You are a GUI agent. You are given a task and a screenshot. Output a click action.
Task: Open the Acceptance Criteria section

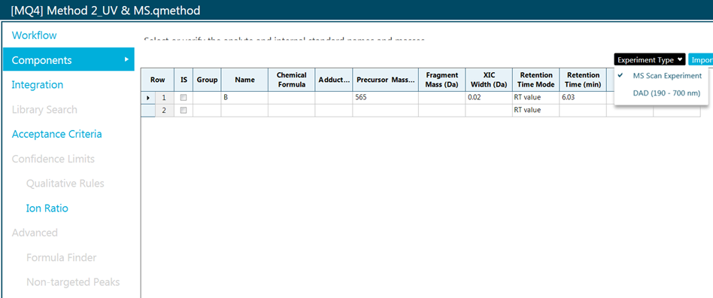(57, 134)
